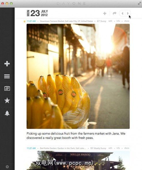Open the entries list view icon
Image resolution: width=142 pixels, height=170 pixels.
[x=7, y=76]
